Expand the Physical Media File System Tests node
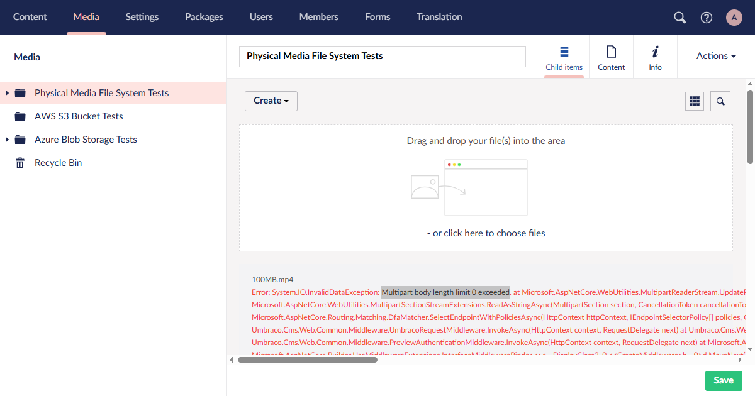 click(7, 92)
